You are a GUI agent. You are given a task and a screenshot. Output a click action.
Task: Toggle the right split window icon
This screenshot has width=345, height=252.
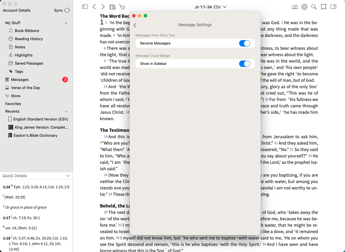[333, 7]
